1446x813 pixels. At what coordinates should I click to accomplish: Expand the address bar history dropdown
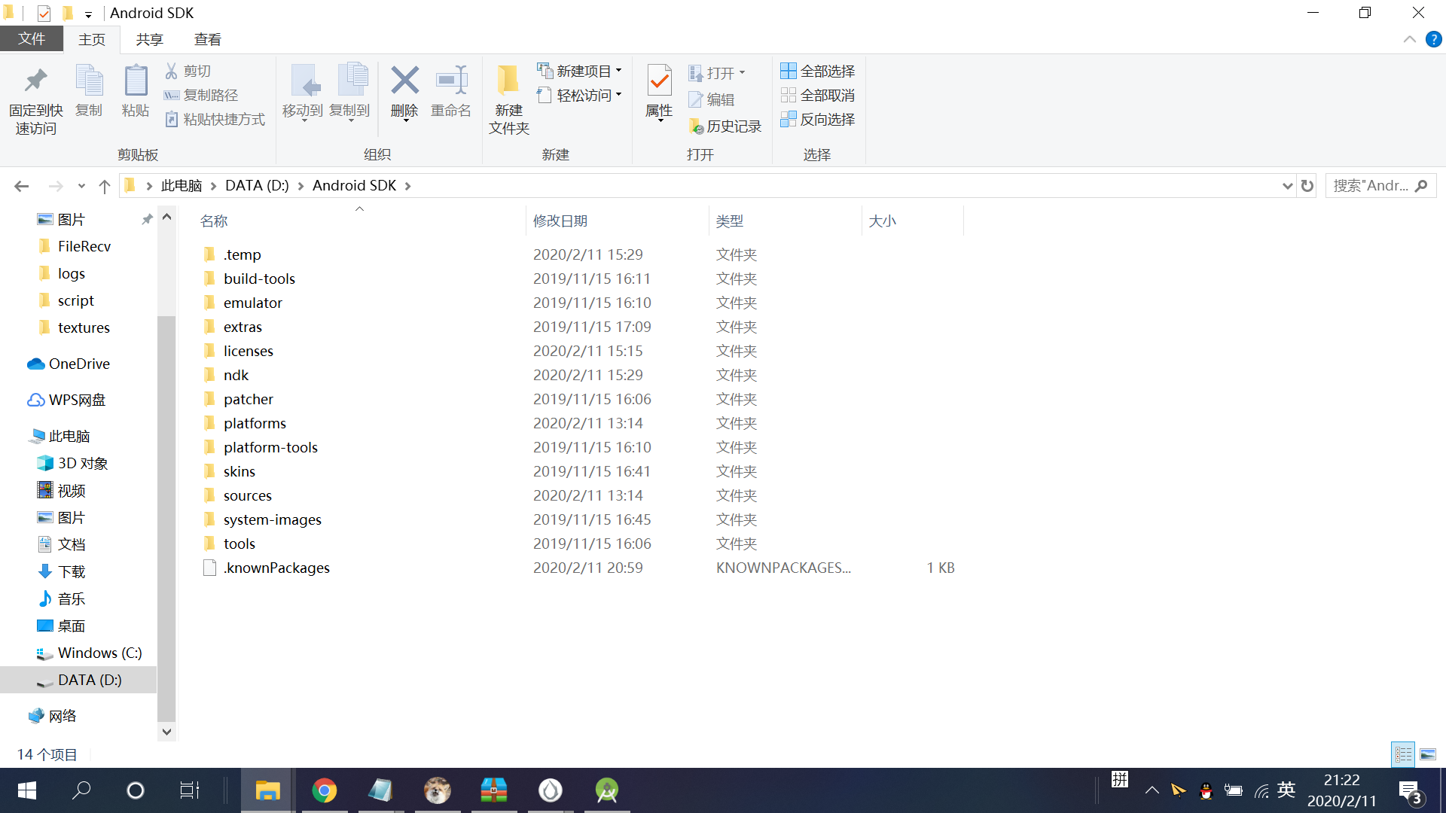[x=1287, y=186]
